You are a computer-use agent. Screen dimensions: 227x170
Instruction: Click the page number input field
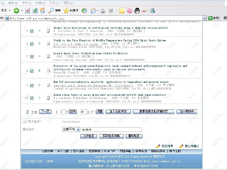click(x=63, y=112)
